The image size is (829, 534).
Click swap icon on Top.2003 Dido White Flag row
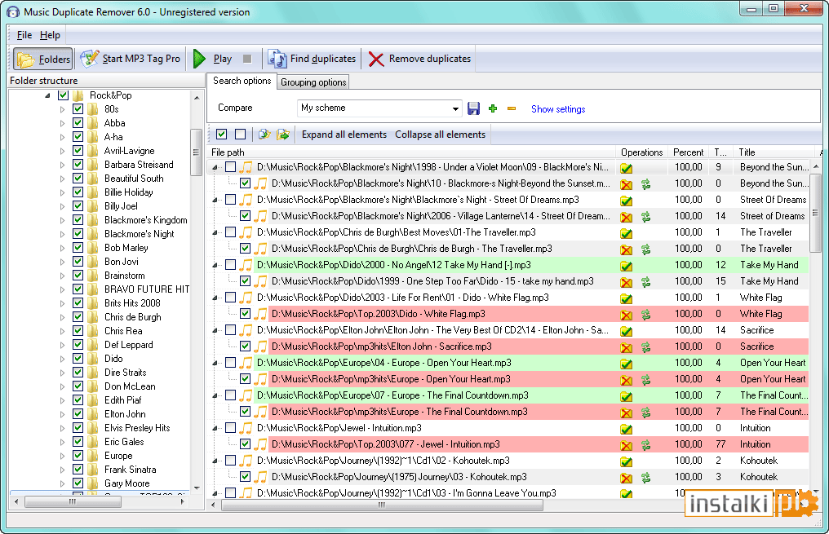coord(645,315)
